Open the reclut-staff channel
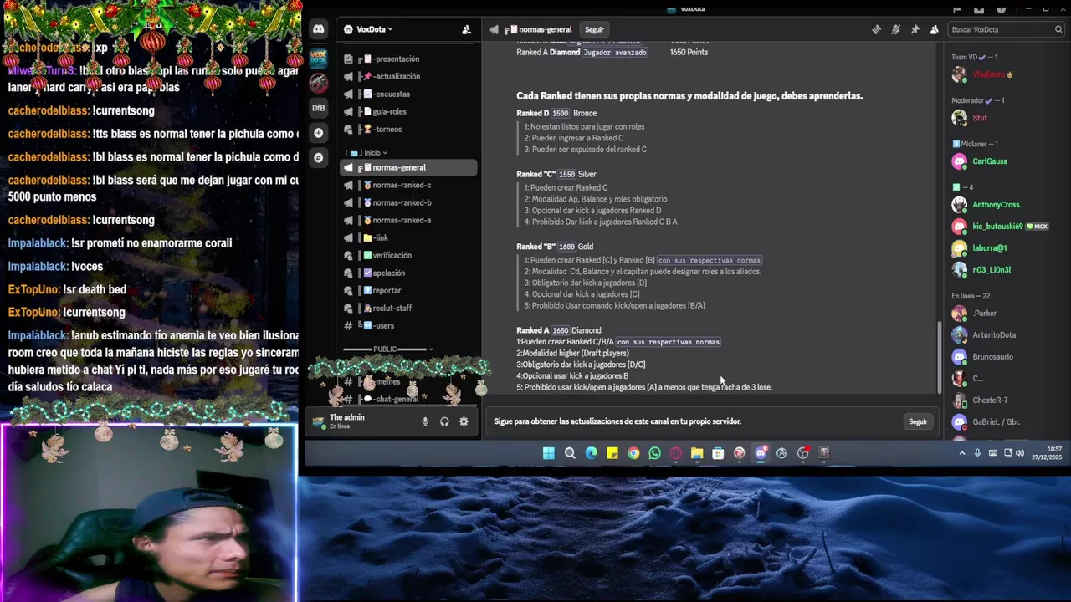 pos(408,308)
